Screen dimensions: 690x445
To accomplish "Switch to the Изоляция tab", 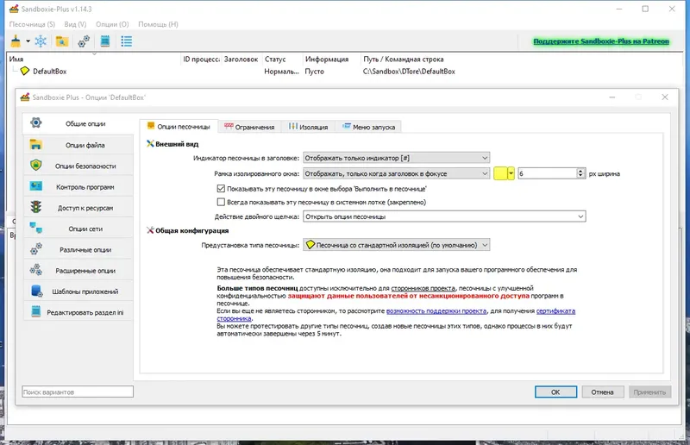I will pos(308,127).
